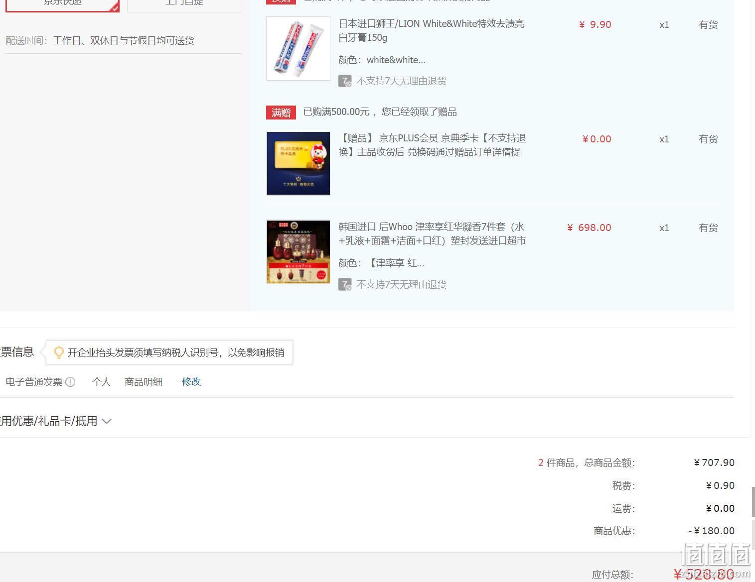Click the text 已购满500.00元，您已经领取了赠品
The width and height of the screenshot is (755, 582).
click(380, 112)
